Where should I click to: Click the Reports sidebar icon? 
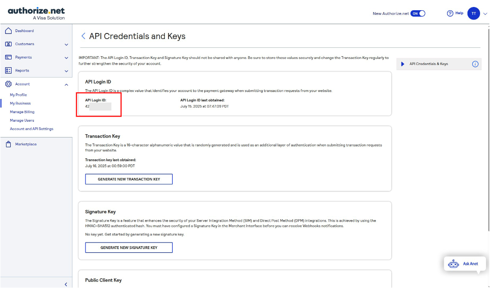click(8, 70)
